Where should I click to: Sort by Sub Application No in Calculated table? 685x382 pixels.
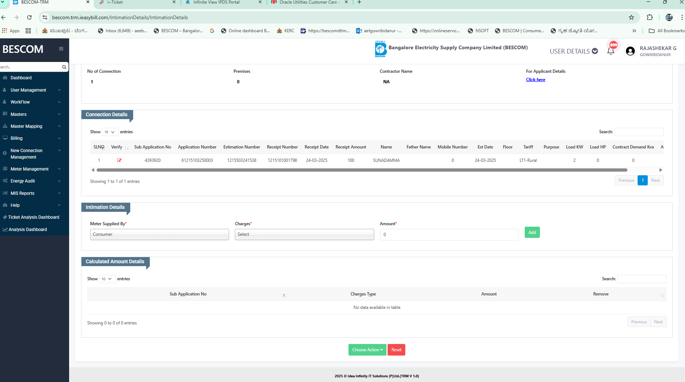pyautogui.click(x=188, y=294)
